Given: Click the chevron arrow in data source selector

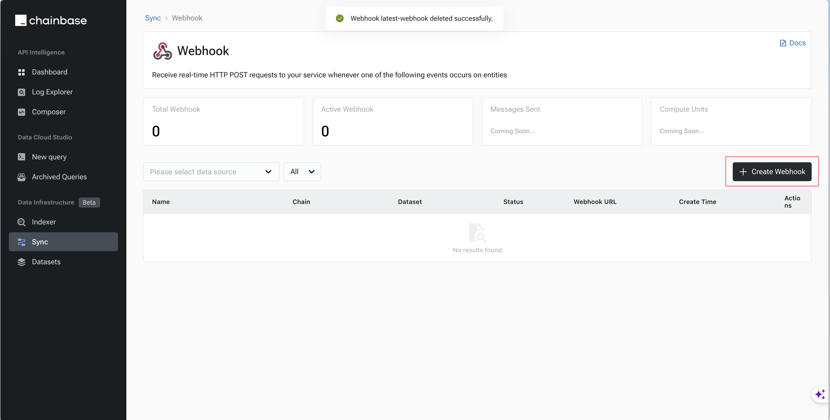Looking at the screenshot, I should [x=268, y=172].
